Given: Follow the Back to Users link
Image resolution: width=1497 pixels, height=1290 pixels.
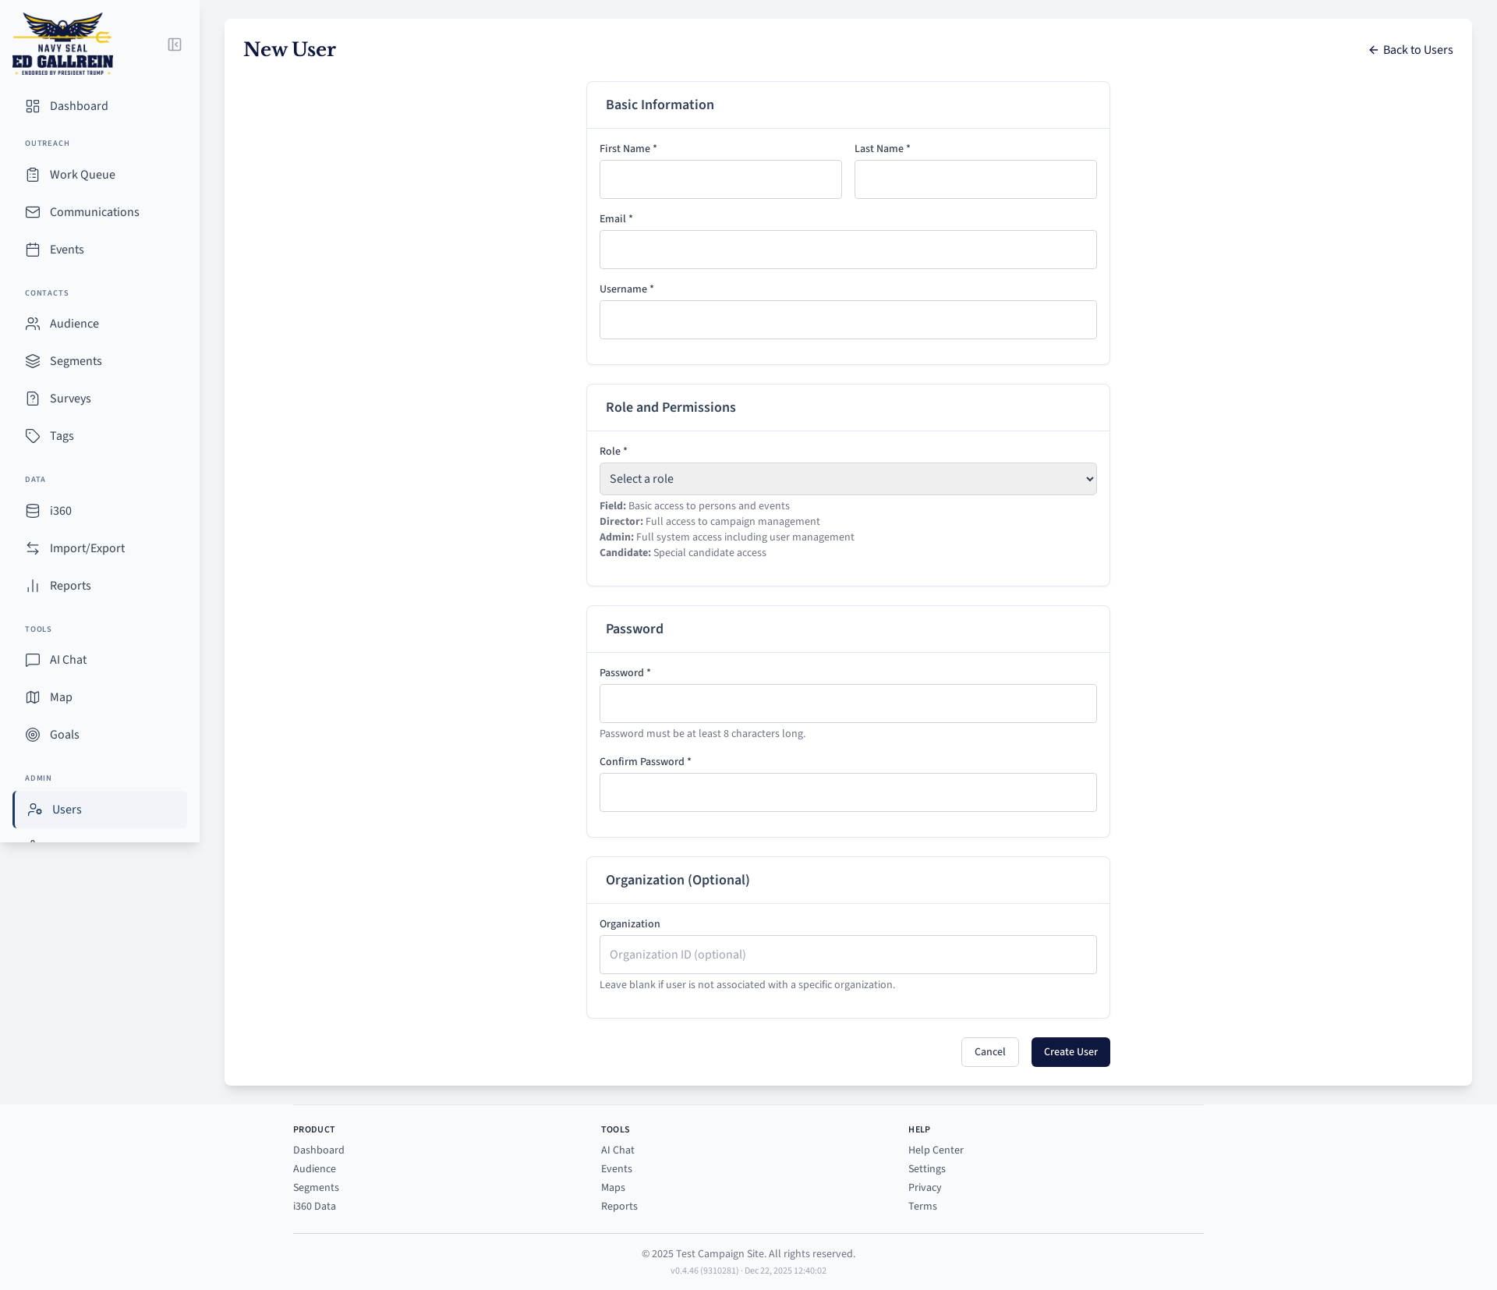Looking at the screenshot, I should [x=1410, y=50].
